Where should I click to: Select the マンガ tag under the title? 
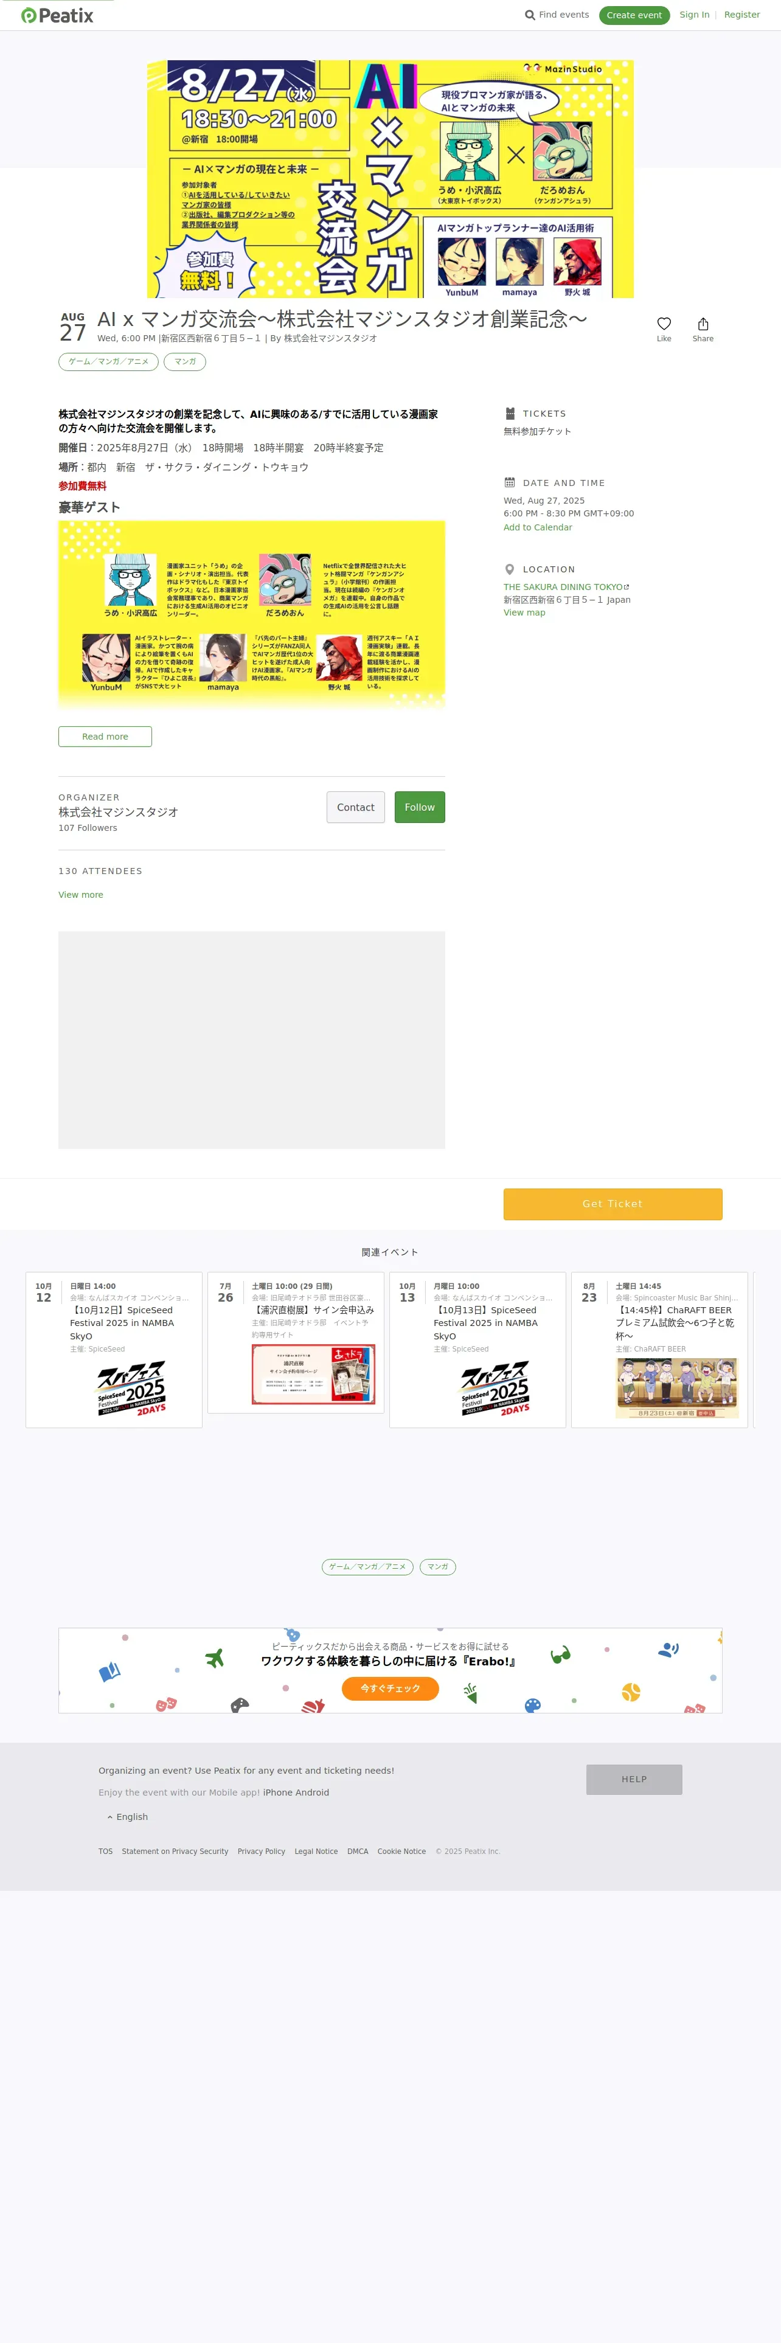point(184,362)
